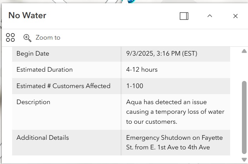Click the Emergency Shutdown on Fayette text
248x164 pixels.
(174, 143)
